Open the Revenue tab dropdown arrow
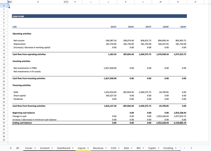Viewport: 211px width, 151px height. (106, 148)
